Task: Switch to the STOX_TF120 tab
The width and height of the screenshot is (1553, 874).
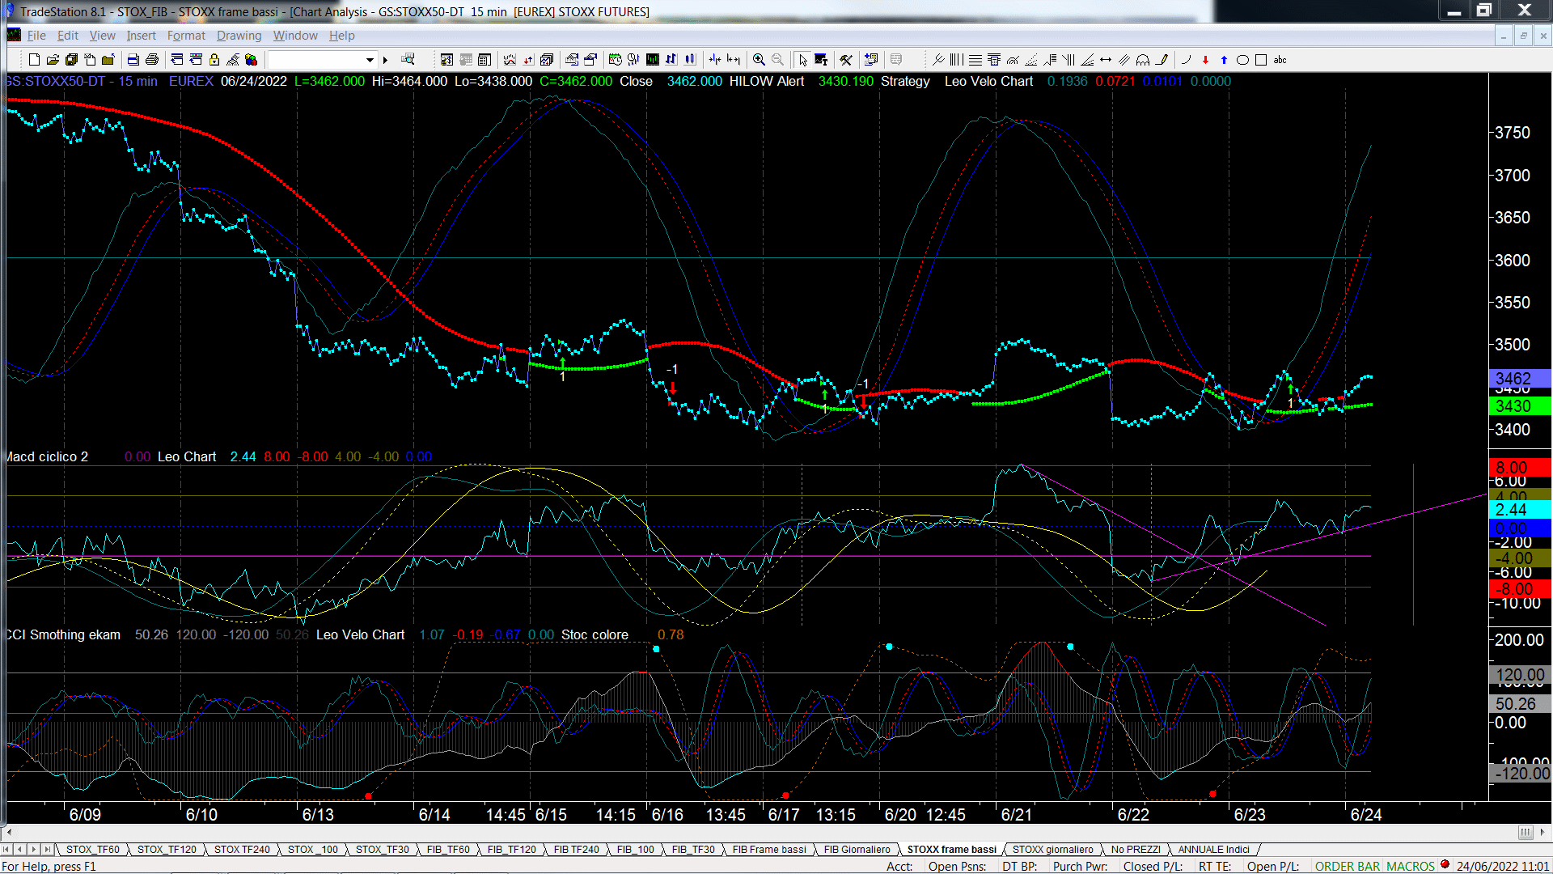Action: (167, 850)
